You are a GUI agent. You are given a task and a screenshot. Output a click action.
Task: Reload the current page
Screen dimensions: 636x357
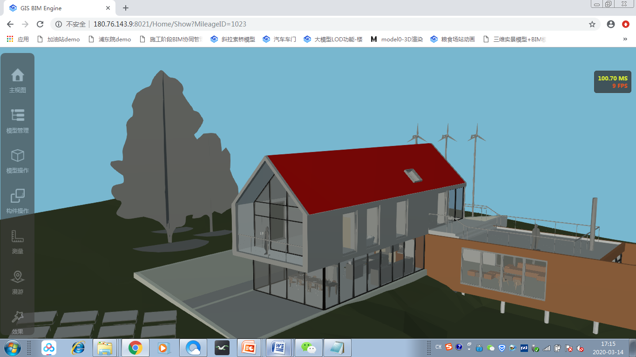click(41, 24)
